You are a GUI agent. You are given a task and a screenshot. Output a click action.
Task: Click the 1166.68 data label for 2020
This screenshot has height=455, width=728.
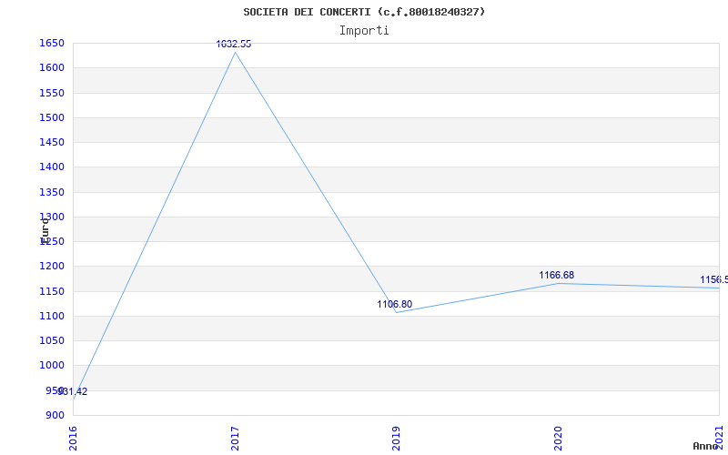pyautogui.click(x=556, y=276)
